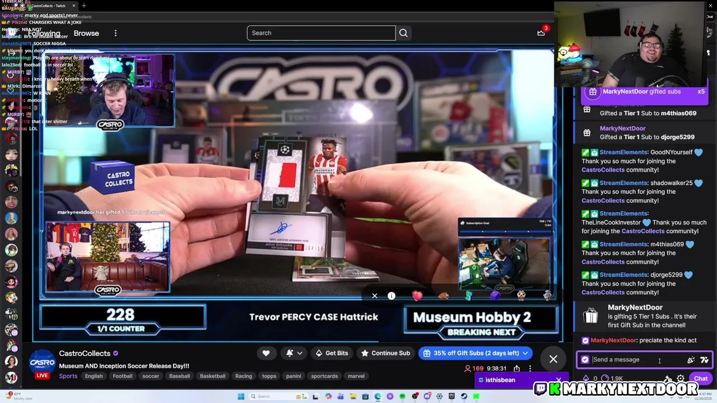Click the Twitch Search field
This screenshot has width=717, height=403.
(x=321, y=33)
